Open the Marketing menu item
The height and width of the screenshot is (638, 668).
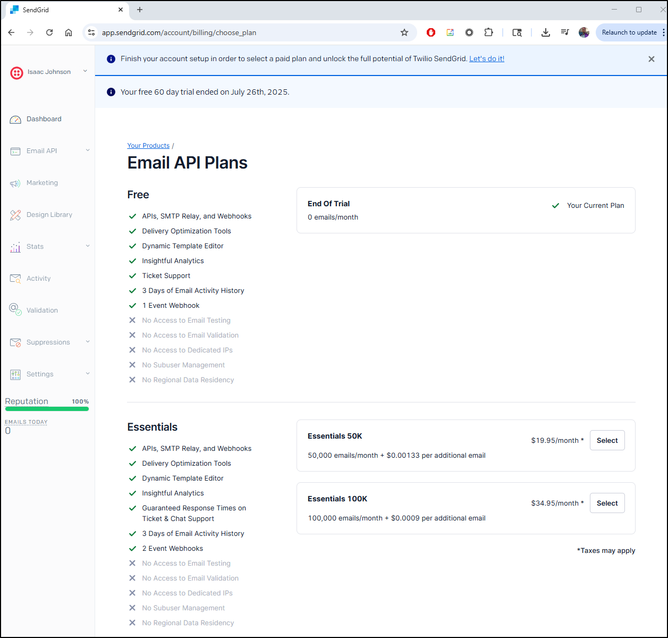43,183
